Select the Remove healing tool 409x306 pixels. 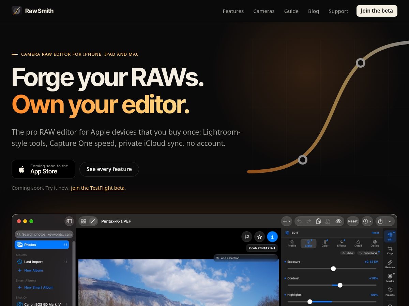(x=390, y=264)
